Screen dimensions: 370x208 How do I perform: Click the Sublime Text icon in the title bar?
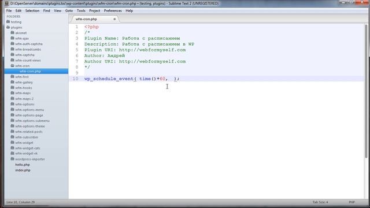[x=6, y=3]
